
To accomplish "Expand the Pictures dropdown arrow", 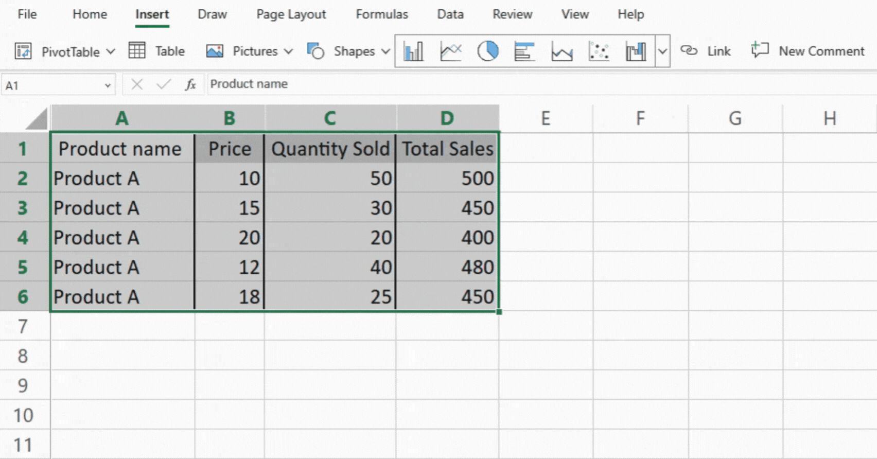I will point(289,51).
